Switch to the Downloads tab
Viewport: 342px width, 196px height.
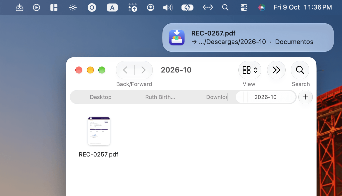coord(213,97)
